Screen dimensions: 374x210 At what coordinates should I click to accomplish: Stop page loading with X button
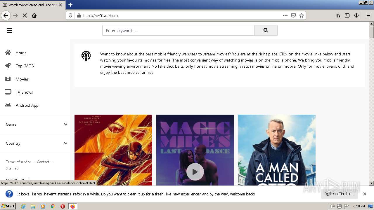(x=25, y=15)
